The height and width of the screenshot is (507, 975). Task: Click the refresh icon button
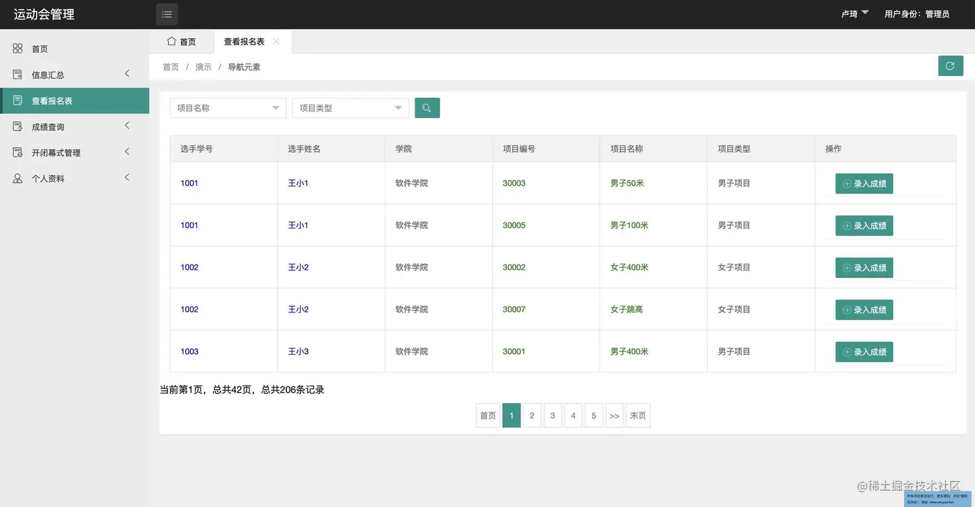tap(950, 66)
